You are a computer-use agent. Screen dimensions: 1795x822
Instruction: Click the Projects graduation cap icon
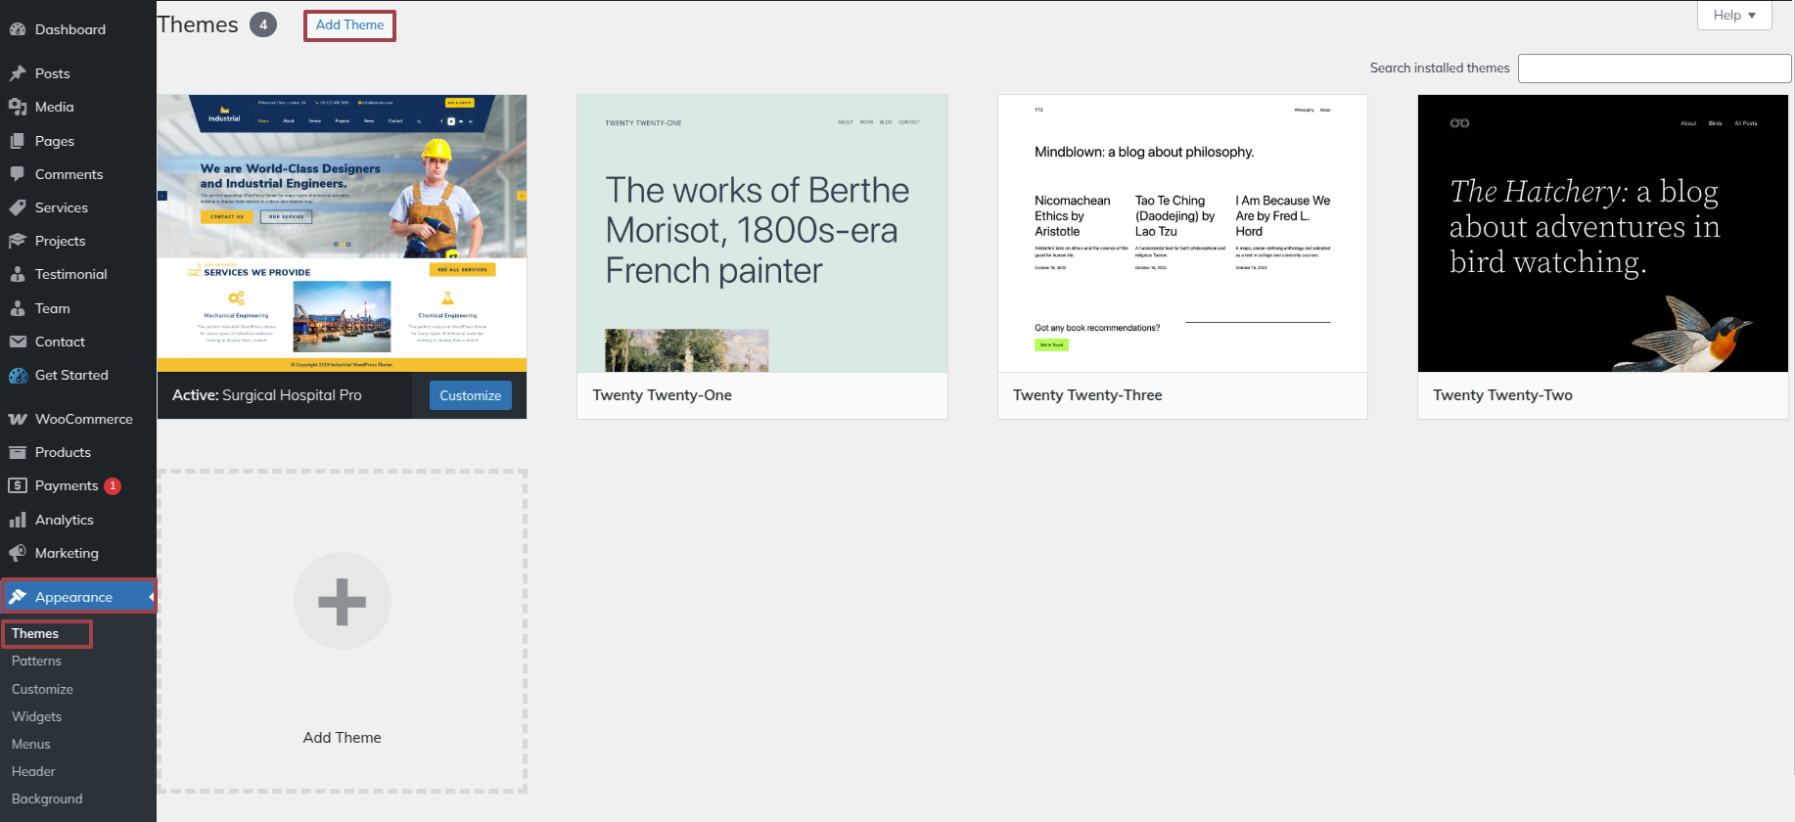click(18, 241)
